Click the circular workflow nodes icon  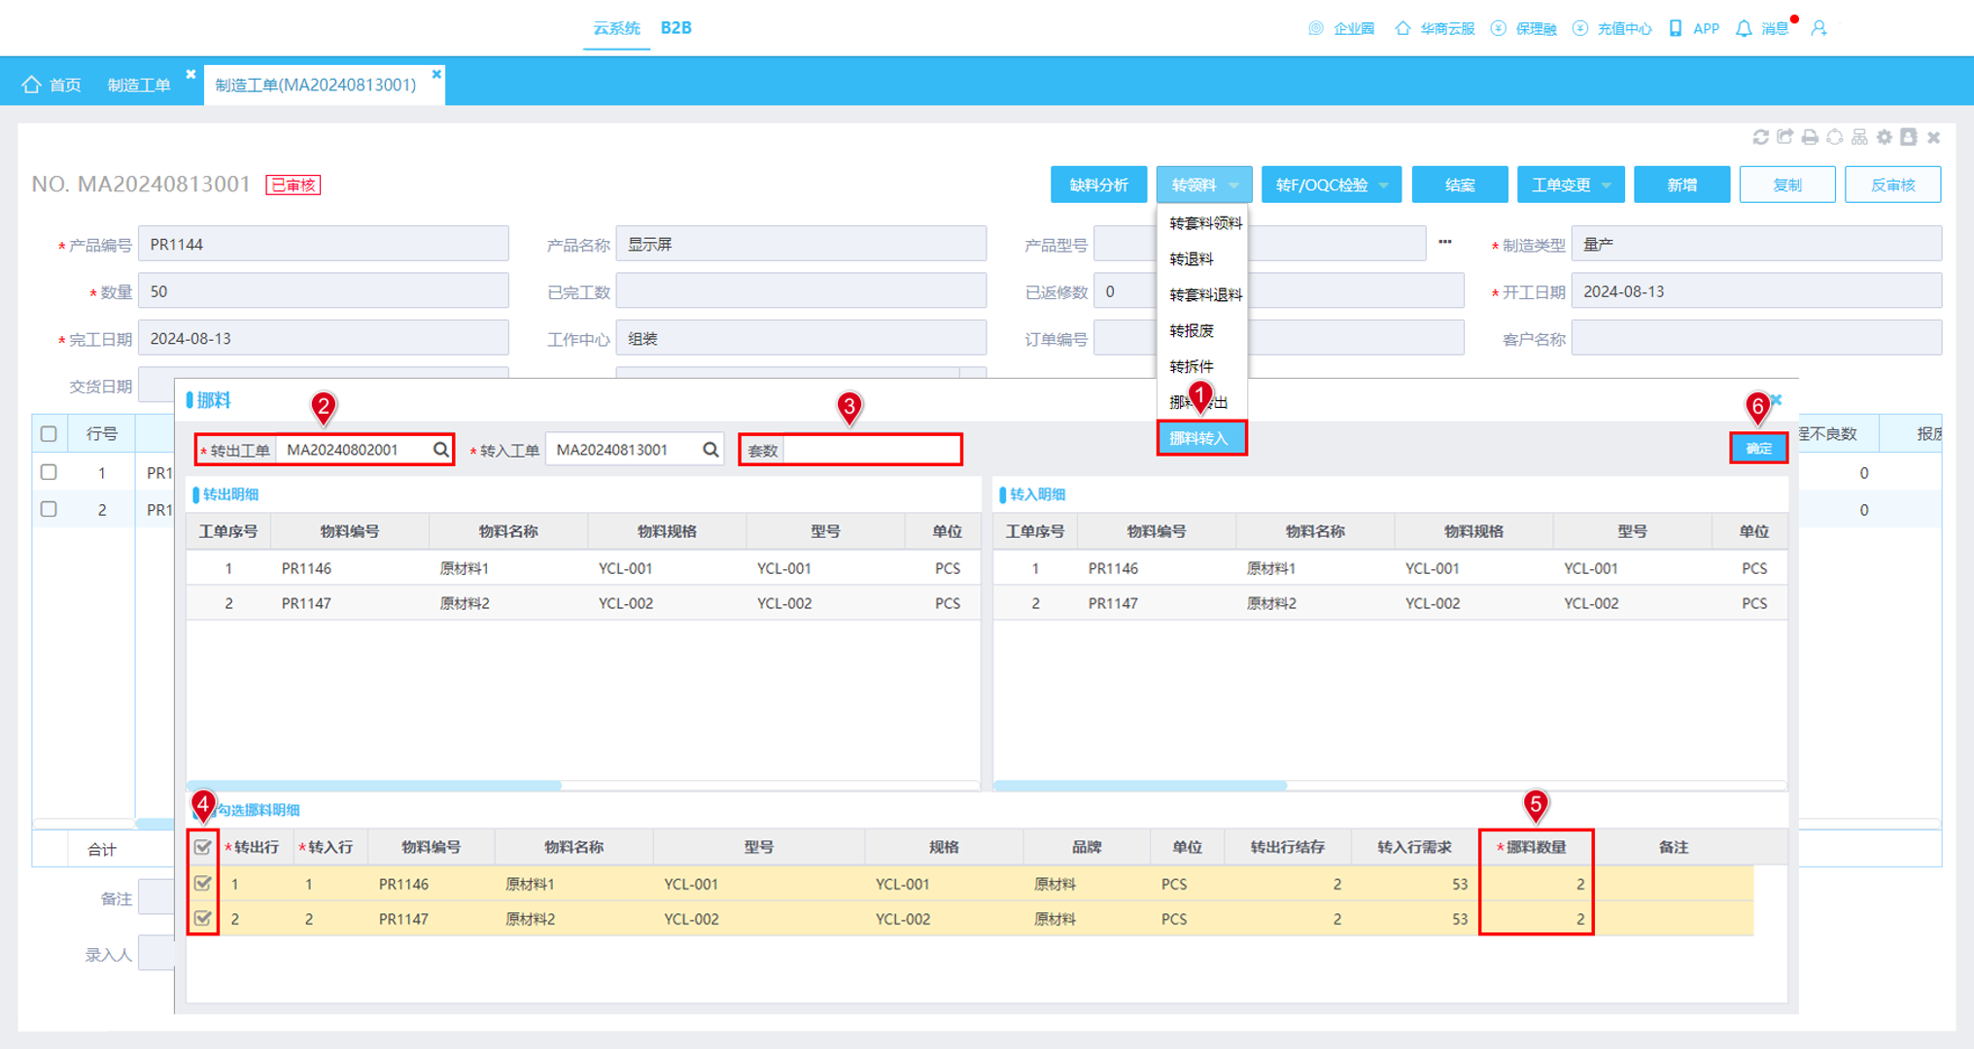tap(1835, 137)
